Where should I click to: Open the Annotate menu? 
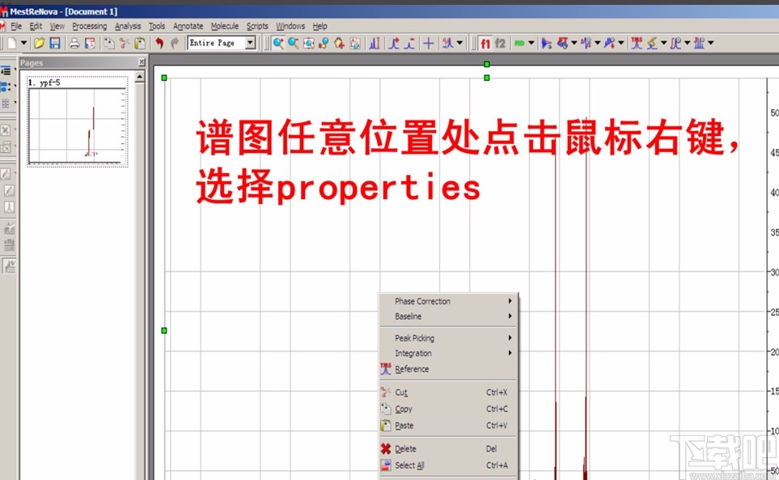pos(188,27)
